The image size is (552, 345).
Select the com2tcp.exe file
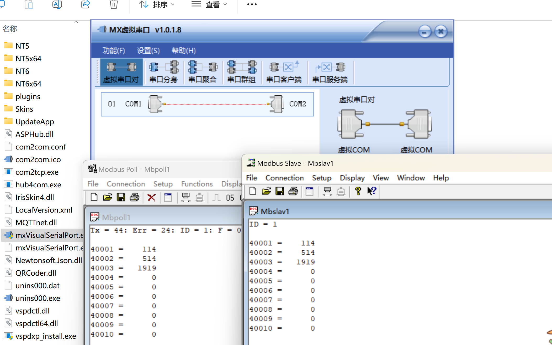[x=37, y=172]
